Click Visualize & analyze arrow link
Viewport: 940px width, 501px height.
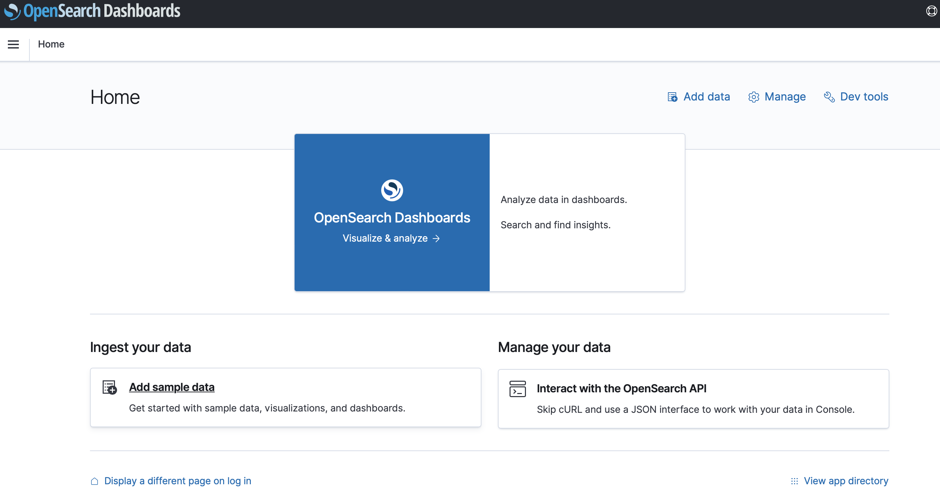[x=391, y=238]
